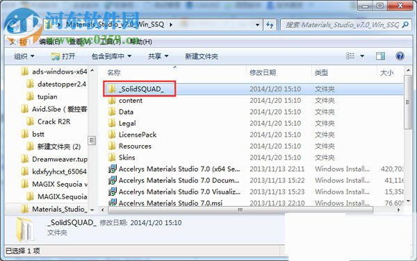Select Avid.Sibe folder in navigation tree

(x=60, y=109)
